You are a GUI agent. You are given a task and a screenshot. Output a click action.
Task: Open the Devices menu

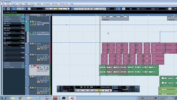coord(55,4)
